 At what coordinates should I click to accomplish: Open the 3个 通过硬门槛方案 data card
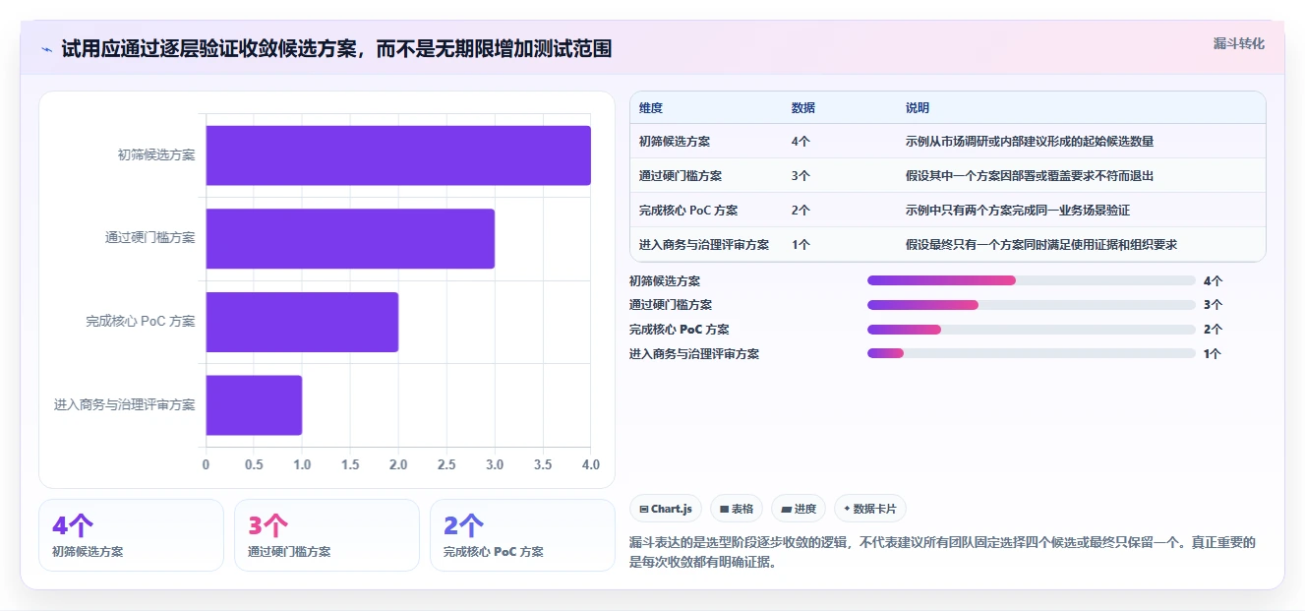coord(326,535)
